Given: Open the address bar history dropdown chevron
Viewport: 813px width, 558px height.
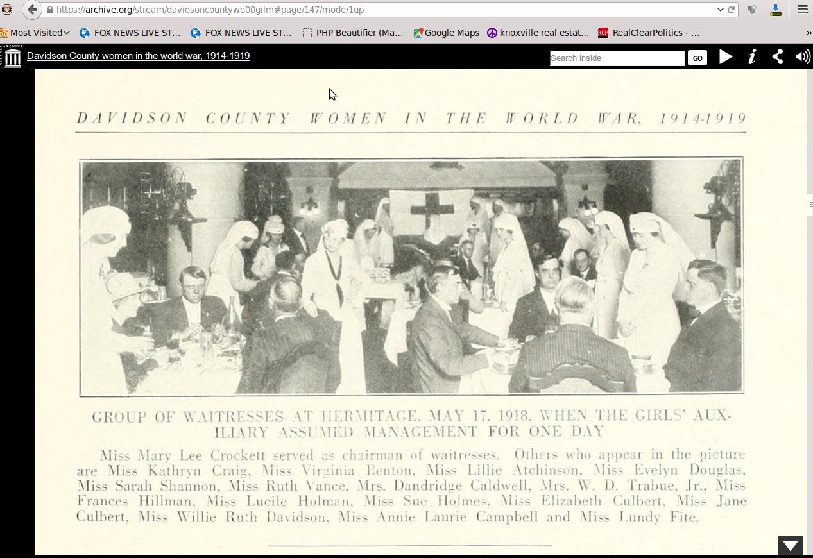Looking at the screenshot, I should point(722,10).
